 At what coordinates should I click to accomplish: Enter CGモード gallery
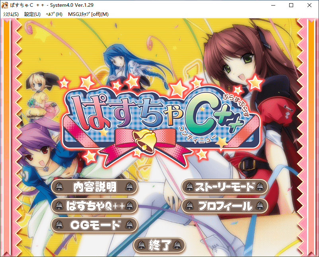coord(95,225)
